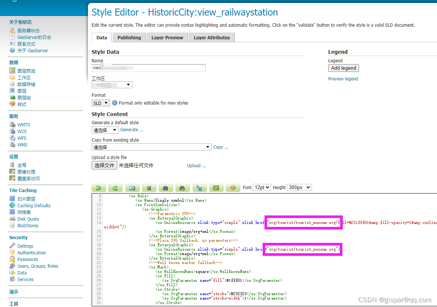Open the 联系方式 contact link
Screen dimensions: 437x307
26,44
